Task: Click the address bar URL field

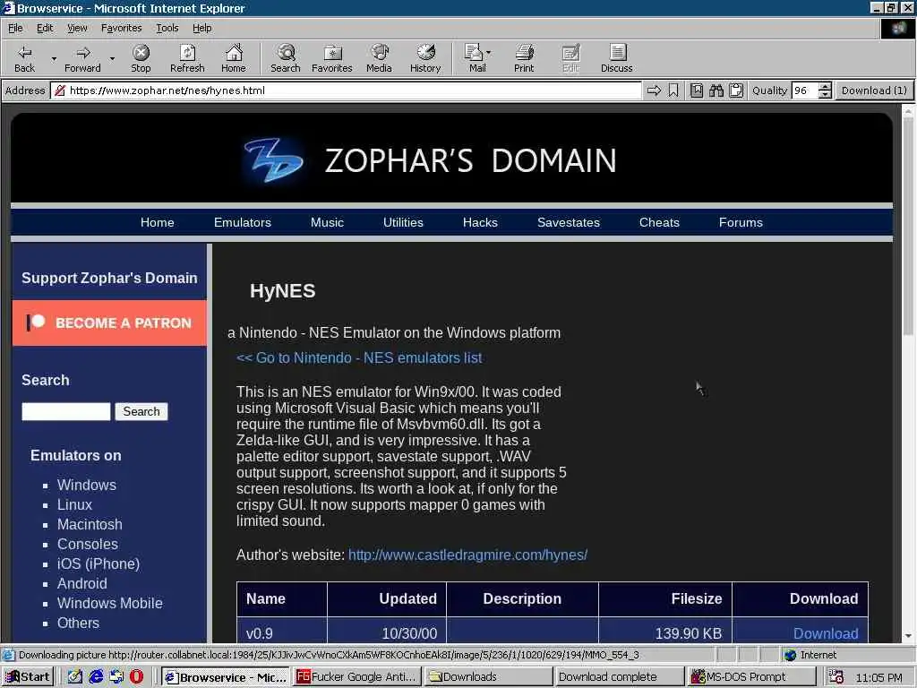Action: [347, 90]
